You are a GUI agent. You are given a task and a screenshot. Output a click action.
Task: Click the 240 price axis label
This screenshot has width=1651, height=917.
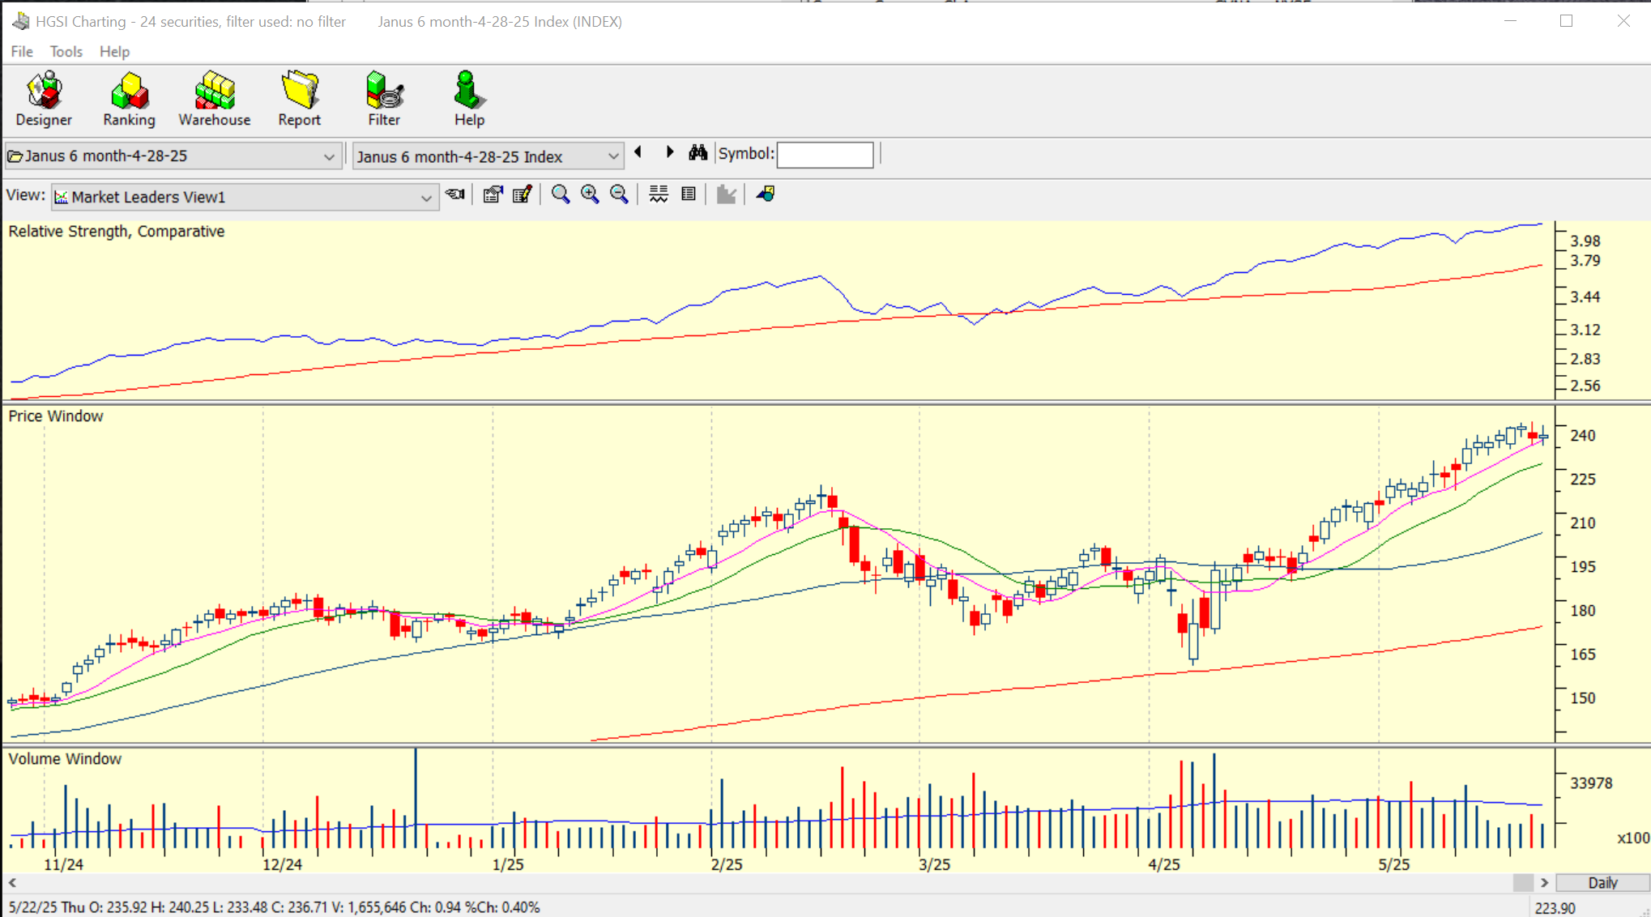[x=1583, y=436]
